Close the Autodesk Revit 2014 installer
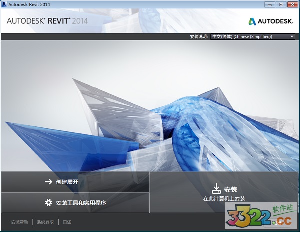 [292, 4]
